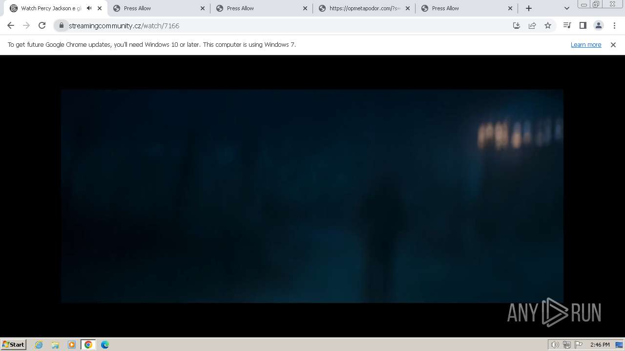625x351 pixels.
Task: Switch to the Watch Percy Jackson tab
Action: click(x=56, y=8)
